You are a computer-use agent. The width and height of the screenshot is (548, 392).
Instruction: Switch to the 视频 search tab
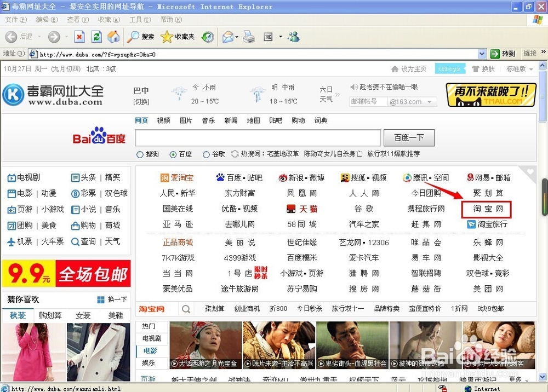pos(163,121)
